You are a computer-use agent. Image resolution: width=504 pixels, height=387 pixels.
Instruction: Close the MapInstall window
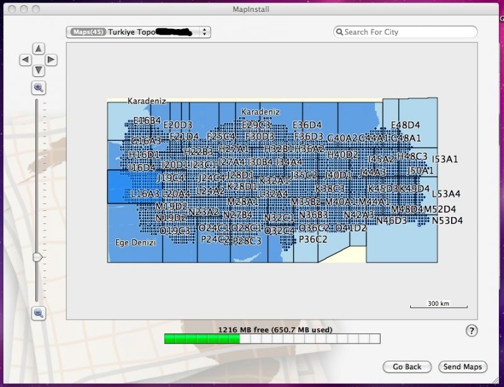pos(9,9)
